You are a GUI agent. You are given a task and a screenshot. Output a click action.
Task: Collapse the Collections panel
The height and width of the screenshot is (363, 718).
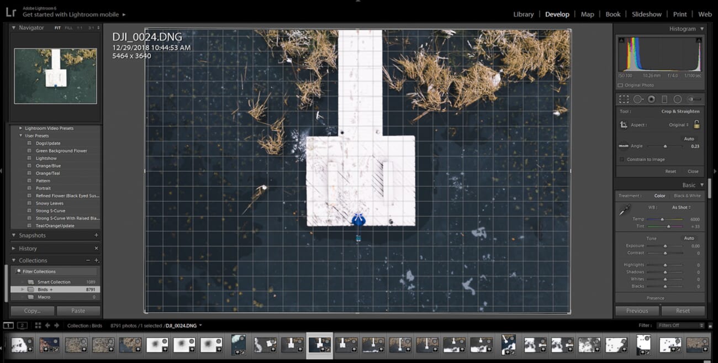coord(13,260)
